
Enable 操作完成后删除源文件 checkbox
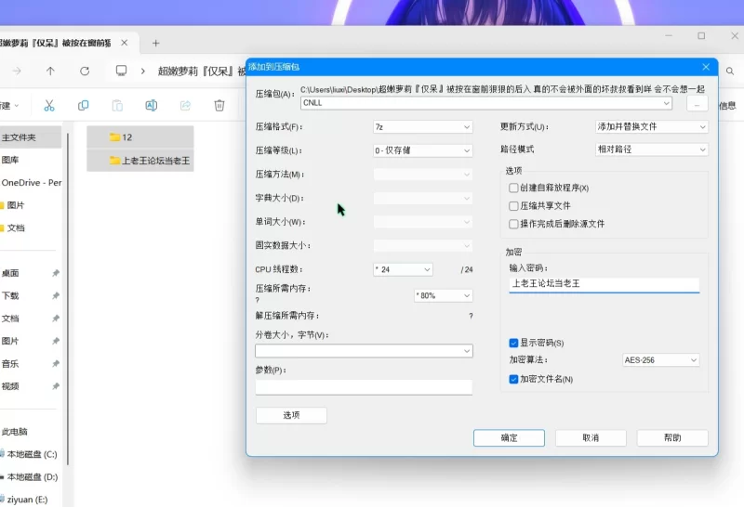pyautogui.click(x=513, y=224)
